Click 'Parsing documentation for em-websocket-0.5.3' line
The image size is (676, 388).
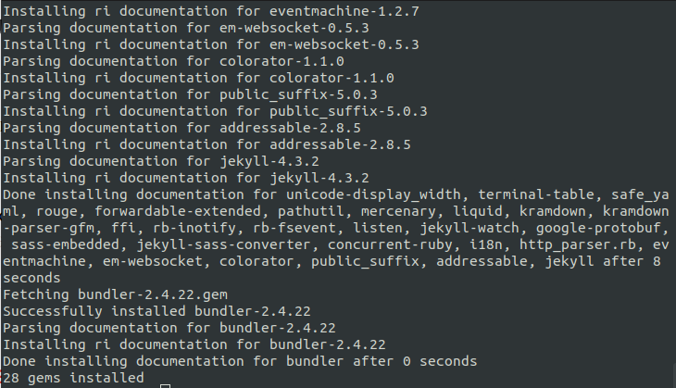point(186,28)
